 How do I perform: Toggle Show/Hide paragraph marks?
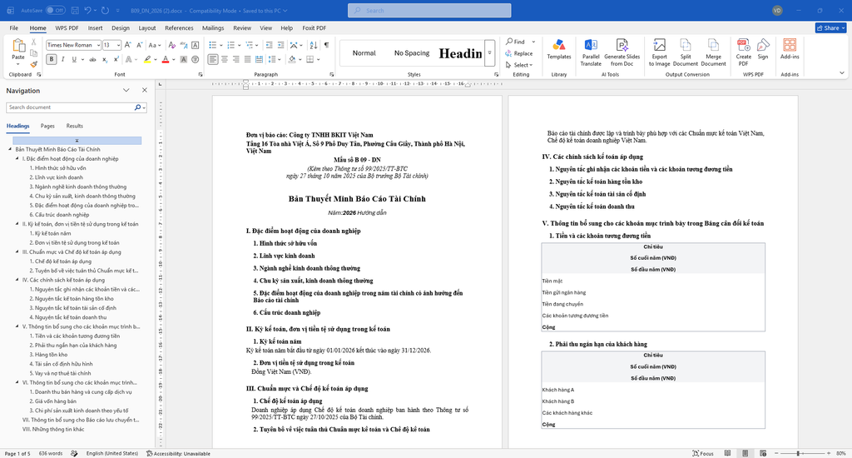tap(326, 45)
